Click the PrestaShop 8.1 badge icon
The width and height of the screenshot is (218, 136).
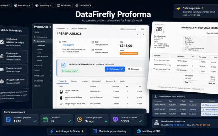pos(16,5)
